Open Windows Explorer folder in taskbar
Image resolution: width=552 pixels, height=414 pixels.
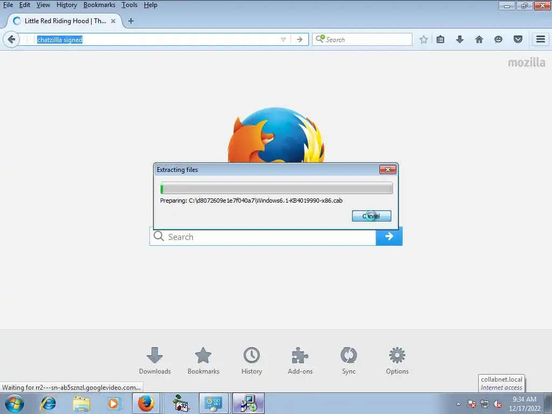(x=81, y=403)
